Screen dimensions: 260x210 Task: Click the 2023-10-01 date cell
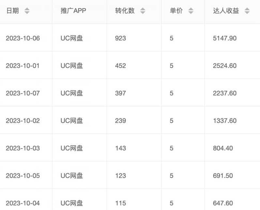(x=23, y=66)
